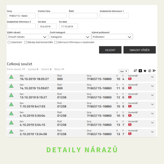Click the SMAZAT VÝBĚR button
The width and height of the screenshot is (164, 164).
click(139, 50)
